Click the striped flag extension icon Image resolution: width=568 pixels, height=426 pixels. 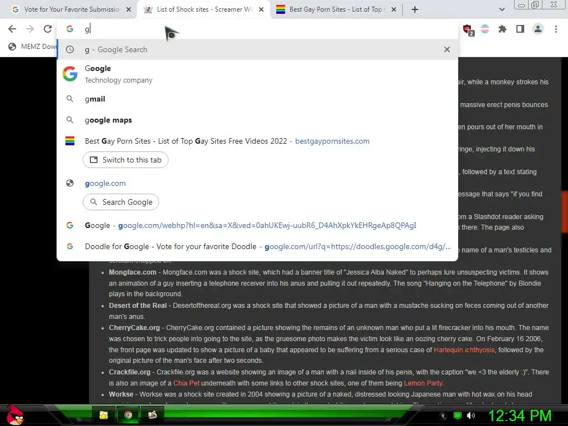tap(485, 29)
